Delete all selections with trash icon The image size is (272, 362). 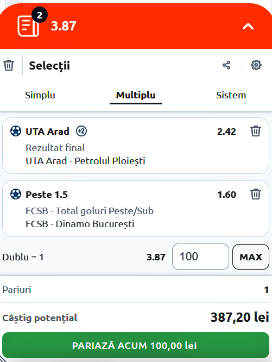click(9, 65)
